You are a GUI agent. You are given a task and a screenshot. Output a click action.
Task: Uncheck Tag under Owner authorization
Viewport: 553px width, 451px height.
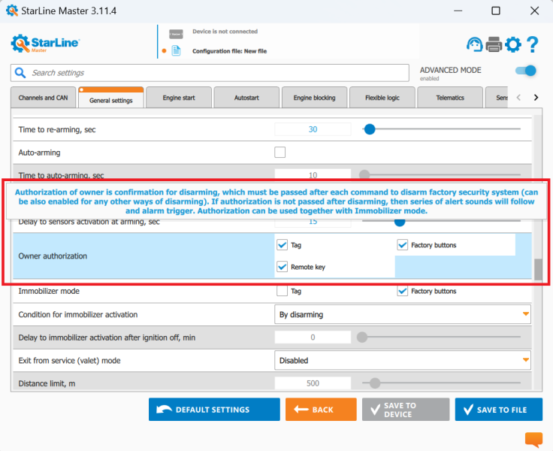(x=282, y=245)
